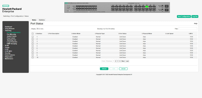Click into the Filter text field
The height and width of the screenshot is (98, 202).
[188, 29]
